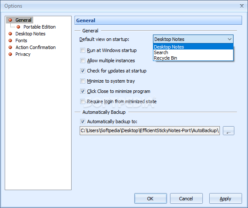The image size is (248, 208).
Task: Click the red bullet icon beside Action Confirmation
Action: 10,47
